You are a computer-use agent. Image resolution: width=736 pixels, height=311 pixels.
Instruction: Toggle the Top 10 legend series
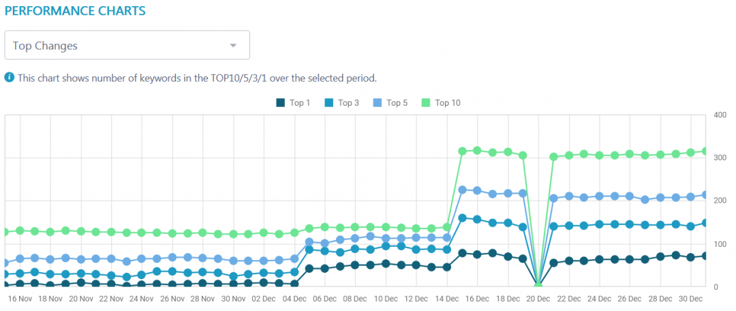pyautogui.click(x=447, y=103)
